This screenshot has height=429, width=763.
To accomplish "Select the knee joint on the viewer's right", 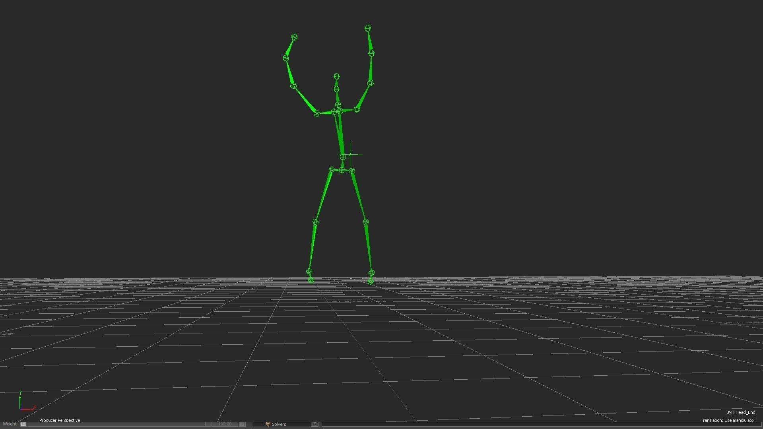I will pyautogui.click(x=366, y=222).
